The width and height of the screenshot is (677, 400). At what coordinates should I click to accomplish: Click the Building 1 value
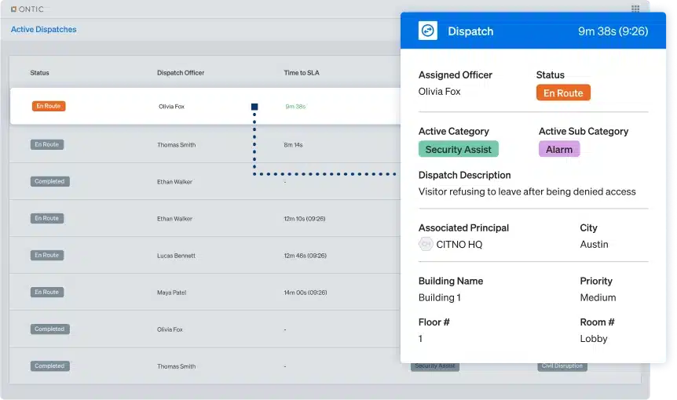[440, 297]
